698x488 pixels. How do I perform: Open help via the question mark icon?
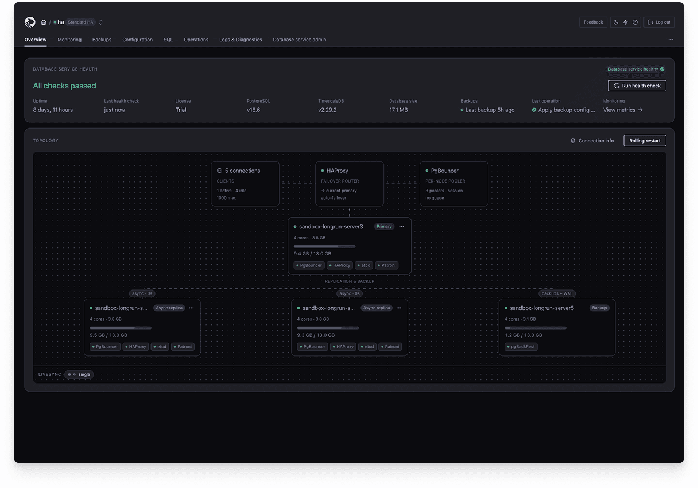tap(635, 22)
